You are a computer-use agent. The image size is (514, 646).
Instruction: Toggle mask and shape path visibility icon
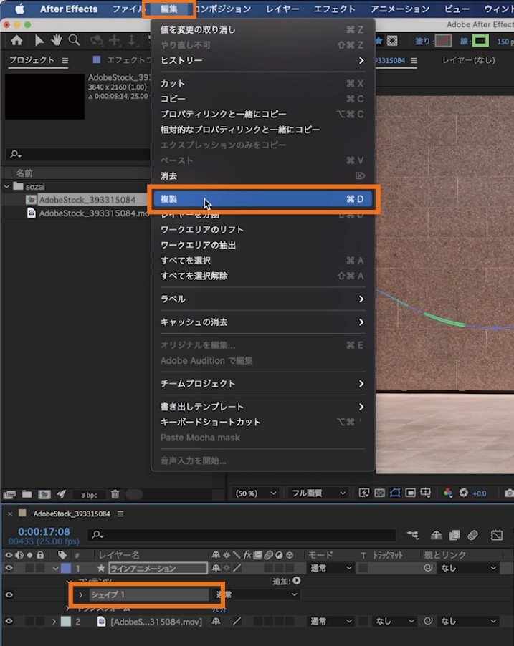[x=395, y=493]
